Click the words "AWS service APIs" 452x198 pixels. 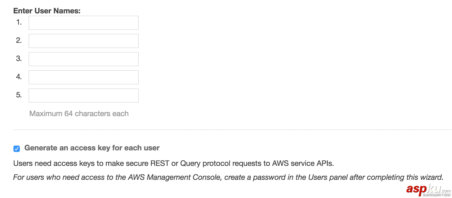pos(303,163)
